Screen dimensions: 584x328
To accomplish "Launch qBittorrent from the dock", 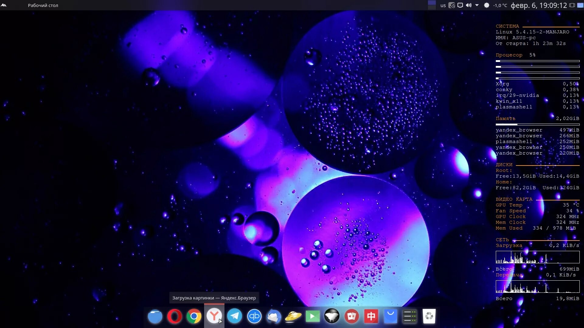I will [254, 316].
